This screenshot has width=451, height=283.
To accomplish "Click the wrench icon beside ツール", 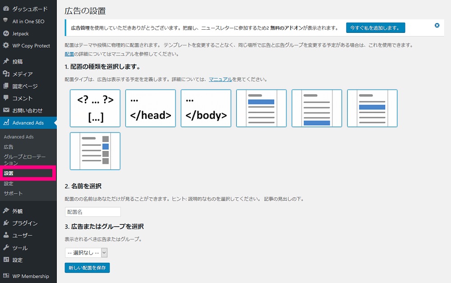I will pos(6,247).
